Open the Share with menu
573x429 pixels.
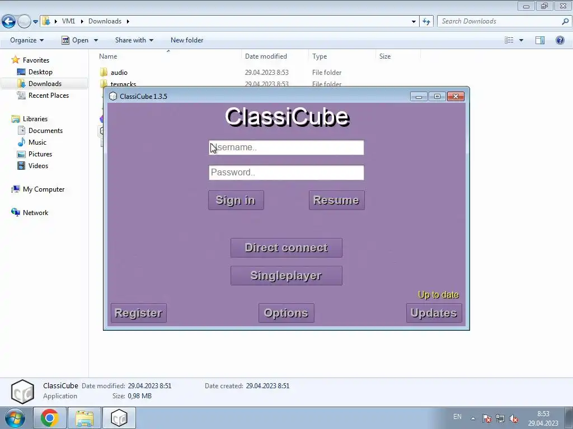point(134,40)
